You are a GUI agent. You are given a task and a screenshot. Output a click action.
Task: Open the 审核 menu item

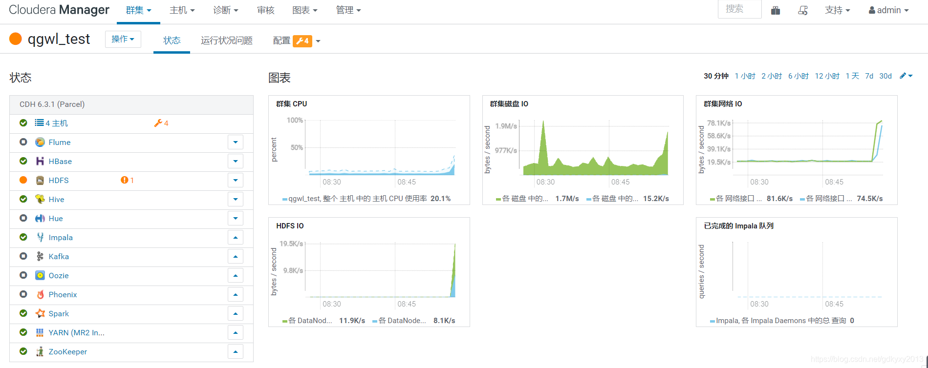click(x=266, y=10)
